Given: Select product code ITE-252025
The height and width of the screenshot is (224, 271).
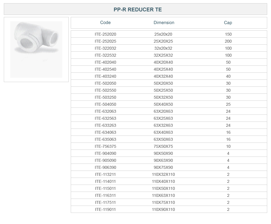Looking at the screenshot, I should click(x=105, y=41).
